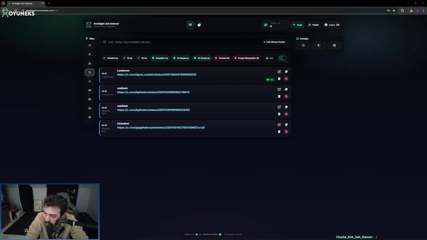This screenshot has height=240, width=427.
Task: Select the globe web filter icon
Action: [89, 117]
